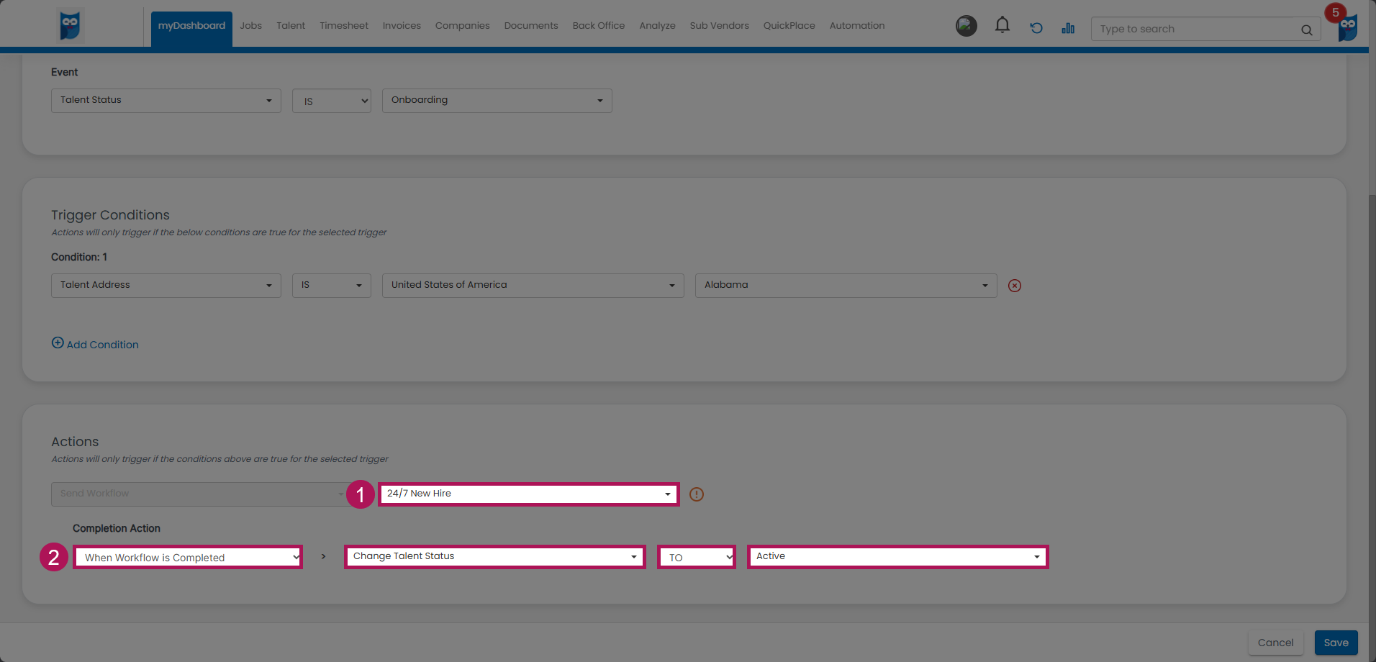Open the Talent menu
The width and height of the screenshot is (1376, 662).
click(291, 26)
